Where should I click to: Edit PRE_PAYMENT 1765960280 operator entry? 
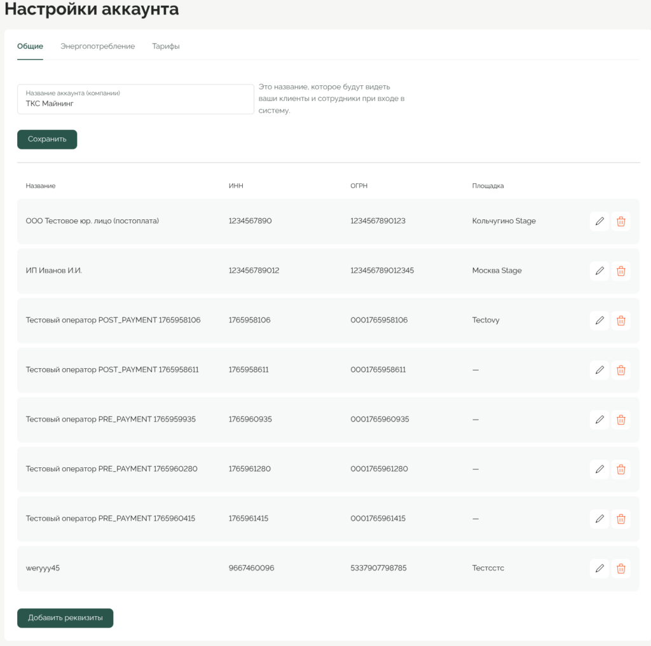[x=599, y=469]
